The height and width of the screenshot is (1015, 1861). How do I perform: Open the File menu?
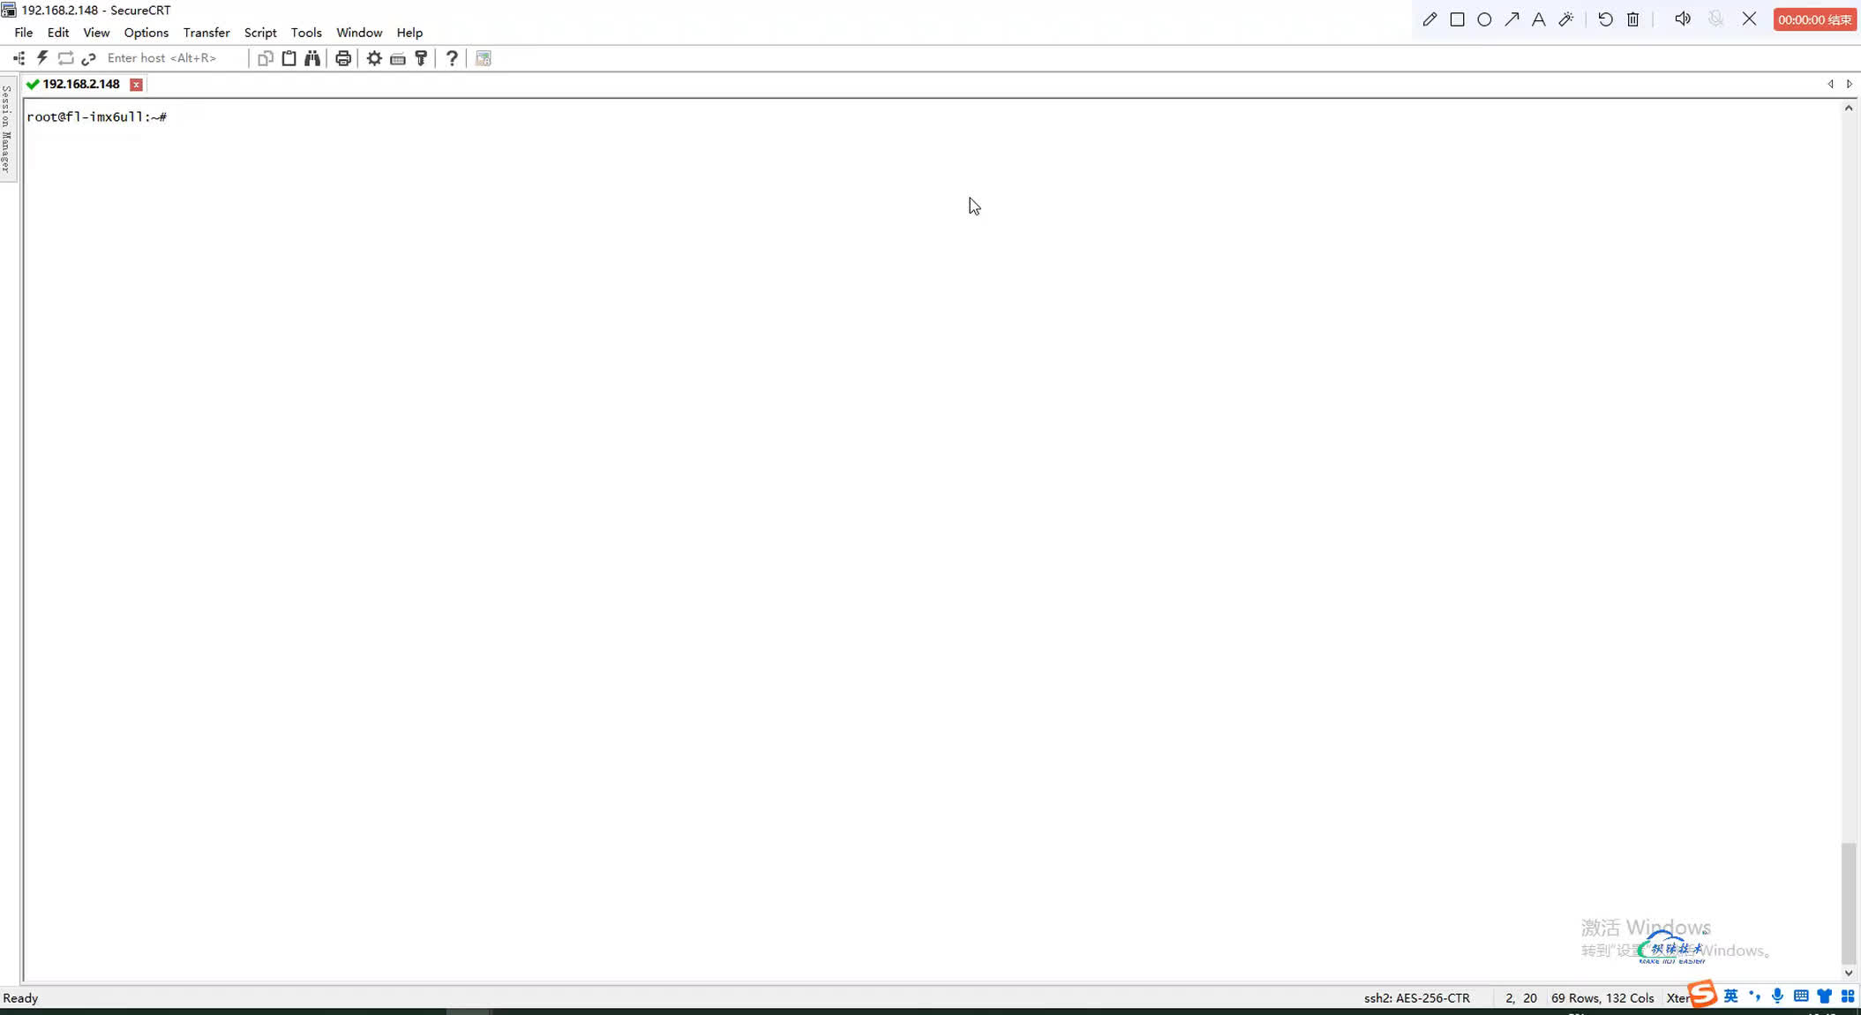click(24, 33)
